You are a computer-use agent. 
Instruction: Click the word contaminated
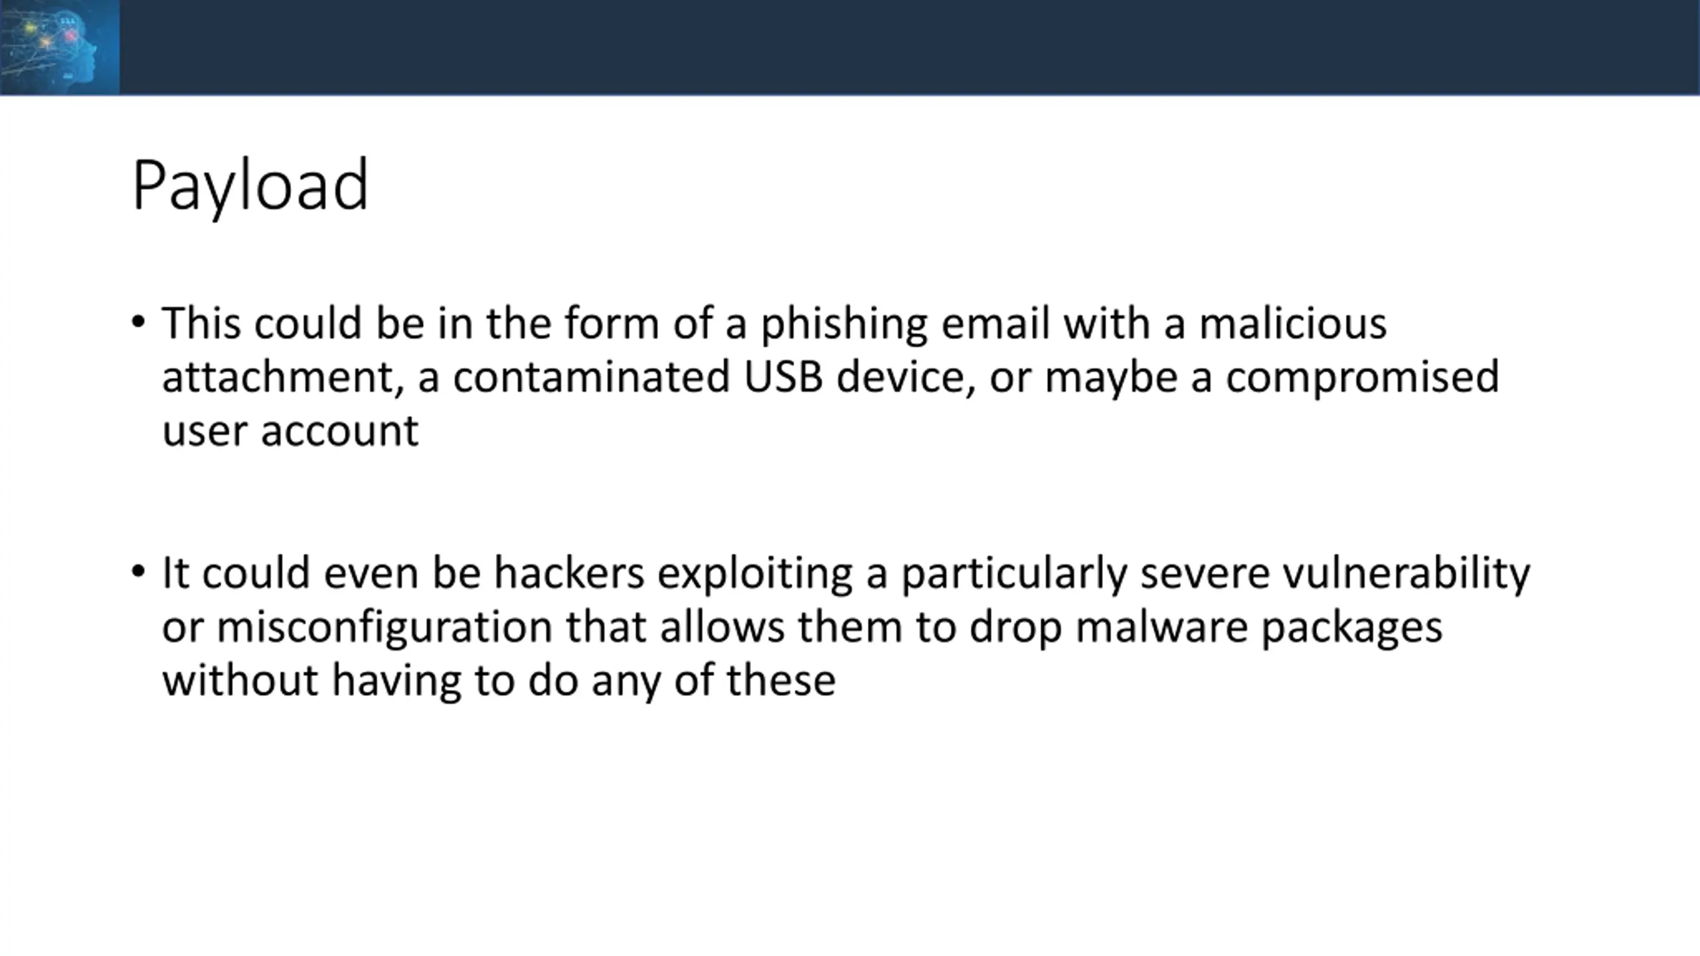pyautogui.click(x=591, y=377)
